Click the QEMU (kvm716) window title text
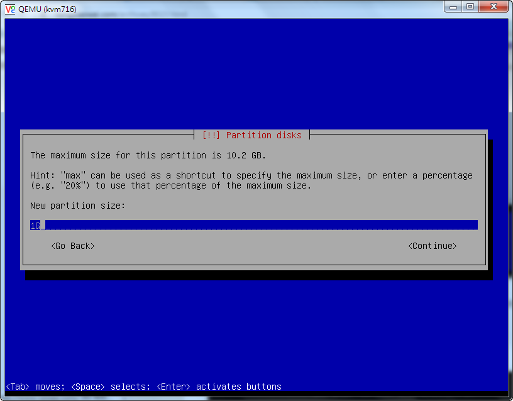 [47, 9]
